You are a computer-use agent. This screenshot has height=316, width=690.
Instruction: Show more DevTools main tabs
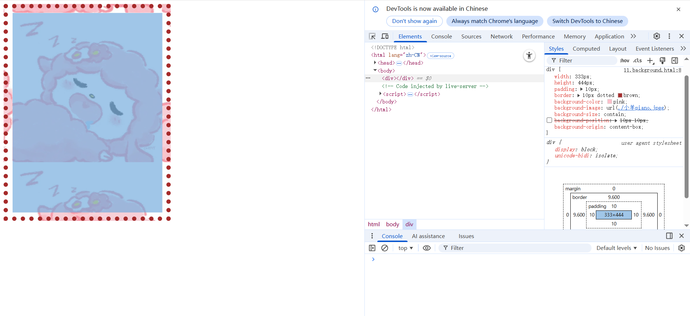pos(634,36)
